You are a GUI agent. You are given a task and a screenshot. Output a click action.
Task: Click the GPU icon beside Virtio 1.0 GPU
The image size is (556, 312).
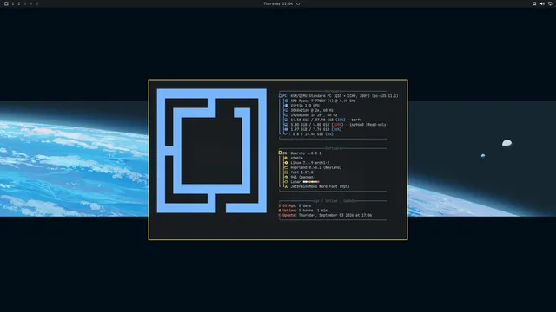[x=286, y=106]
